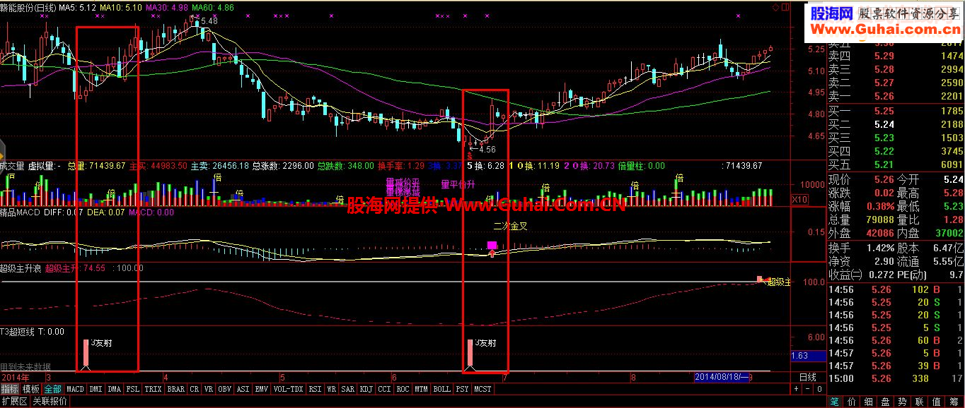Screen dimensions: 965x408
Task: Click the 精品MACD indicator title
Action: [x=21, y=212]
